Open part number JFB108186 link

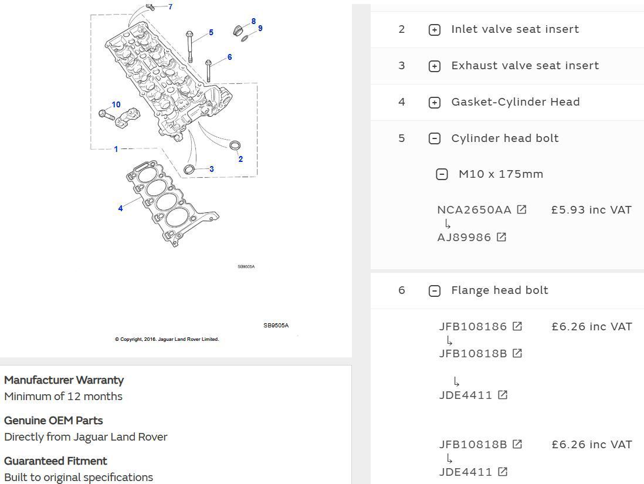click(x=473, y=326)
